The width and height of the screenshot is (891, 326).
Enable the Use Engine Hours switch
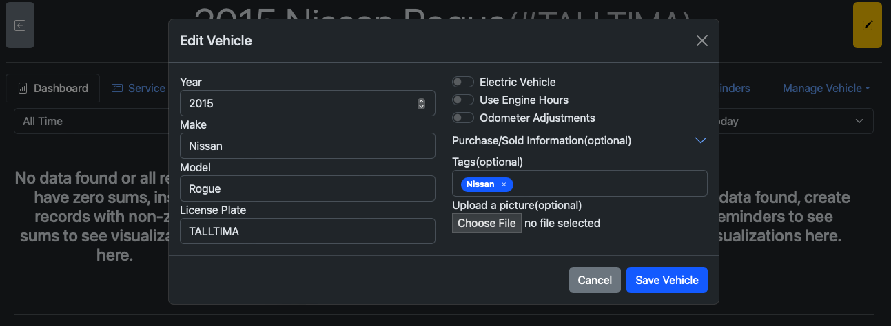[462, 100]
